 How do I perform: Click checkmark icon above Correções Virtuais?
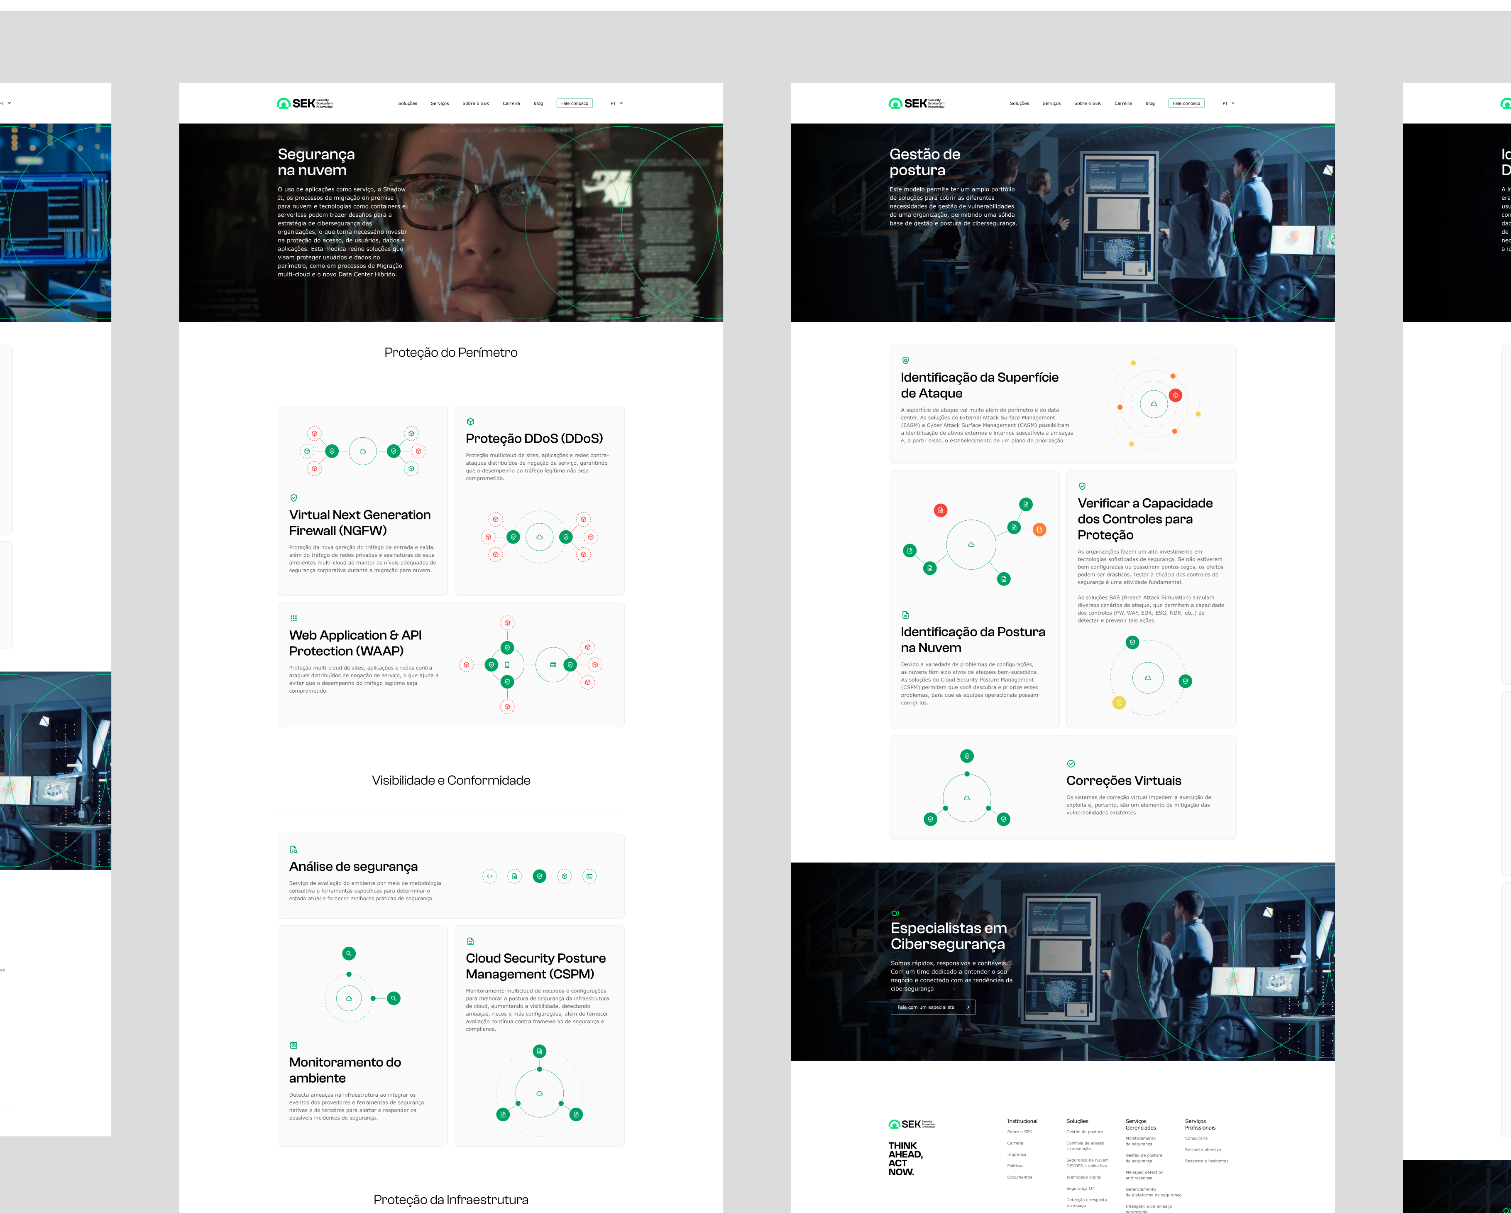1071,764
